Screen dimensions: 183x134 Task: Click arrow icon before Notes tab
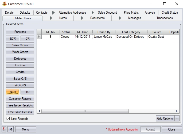click(x=51, y=18)
